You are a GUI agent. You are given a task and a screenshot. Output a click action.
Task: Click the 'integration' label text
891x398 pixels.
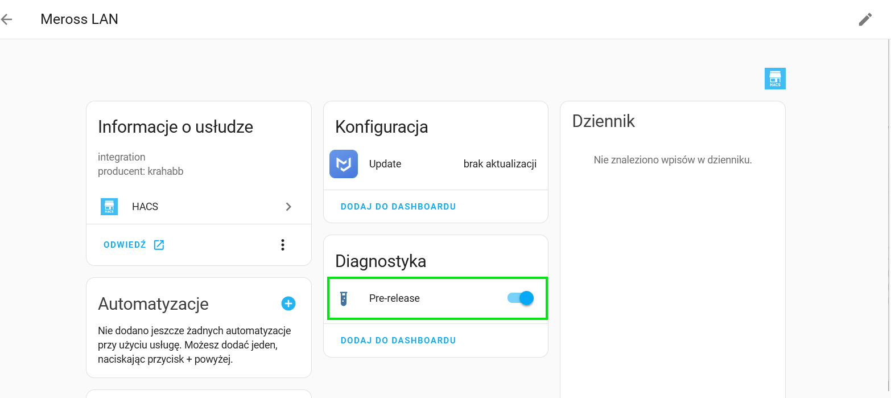click(x=122, y=157)
